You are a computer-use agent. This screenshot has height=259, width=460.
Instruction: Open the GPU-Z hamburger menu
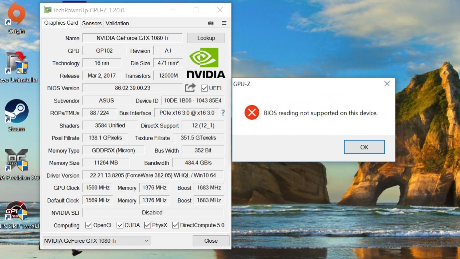[224, 23]
